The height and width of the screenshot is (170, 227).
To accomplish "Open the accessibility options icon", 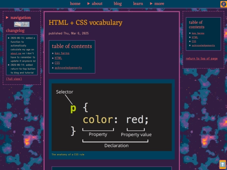I will 224,4.
